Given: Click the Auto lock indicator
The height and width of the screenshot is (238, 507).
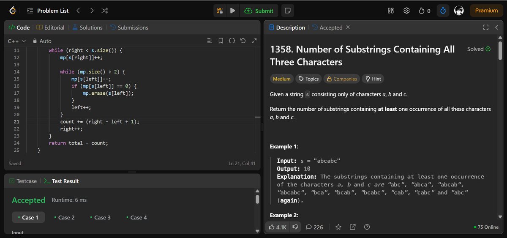Looking at the screenshot, I should pos(42,41).
